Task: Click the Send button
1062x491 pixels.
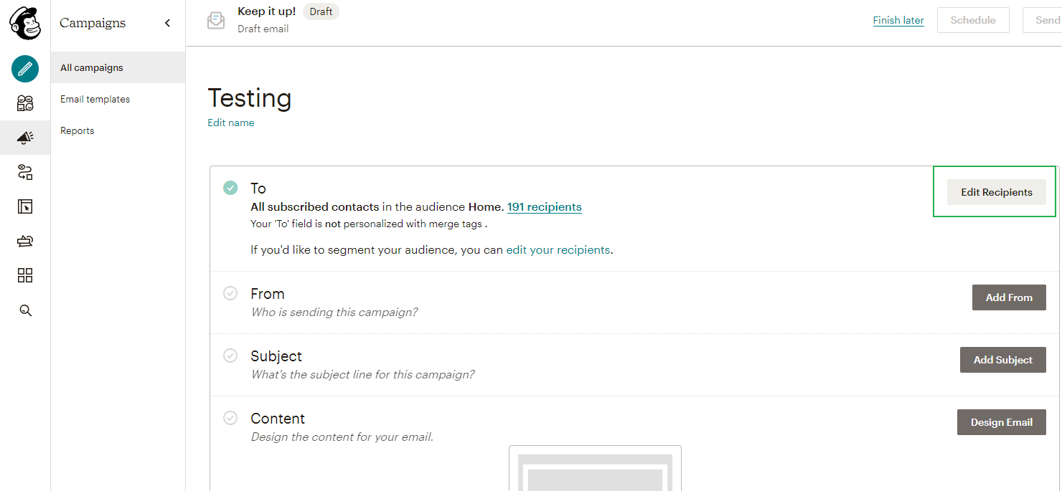Action: [x=1044, y=20]
